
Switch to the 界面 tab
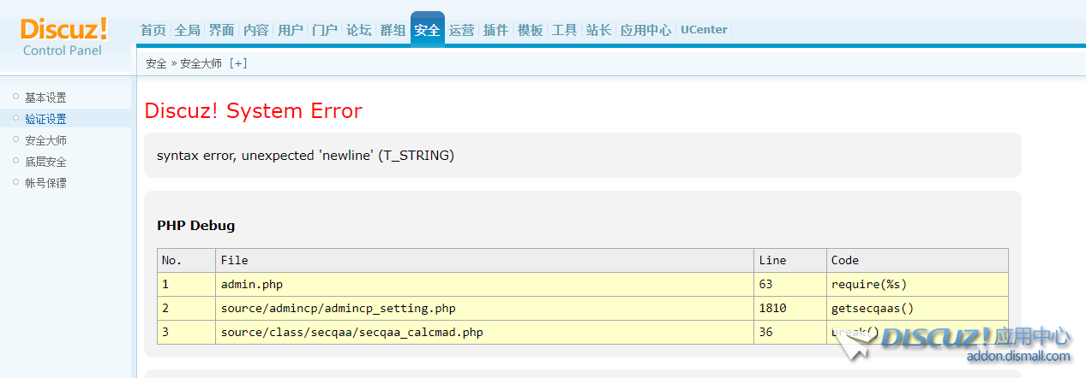pos(221,30)
